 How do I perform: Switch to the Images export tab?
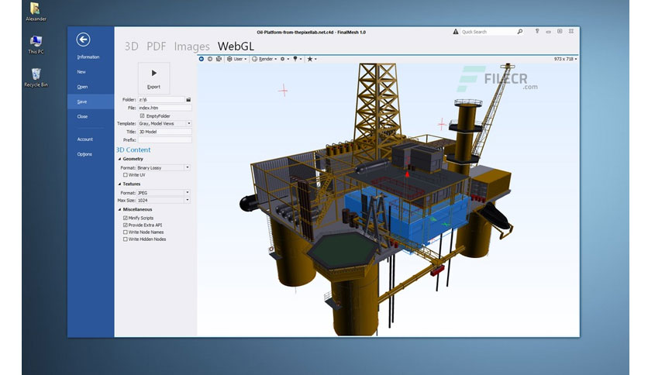[x=191, y=46]
